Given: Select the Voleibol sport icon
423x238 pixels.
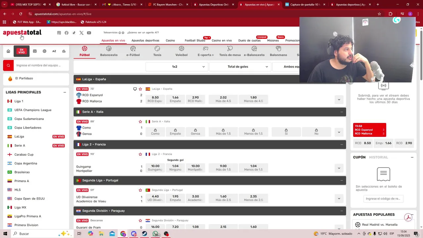Looking at the screenshot, I should [181, 51].
